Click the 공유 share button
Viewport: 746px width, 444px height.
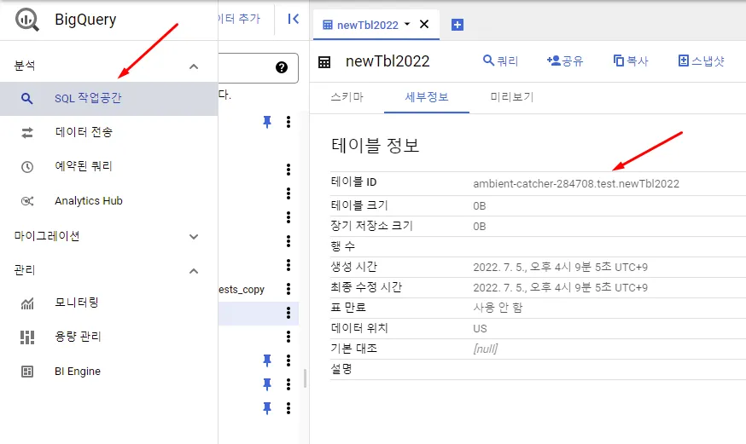[x=565, y=61]
